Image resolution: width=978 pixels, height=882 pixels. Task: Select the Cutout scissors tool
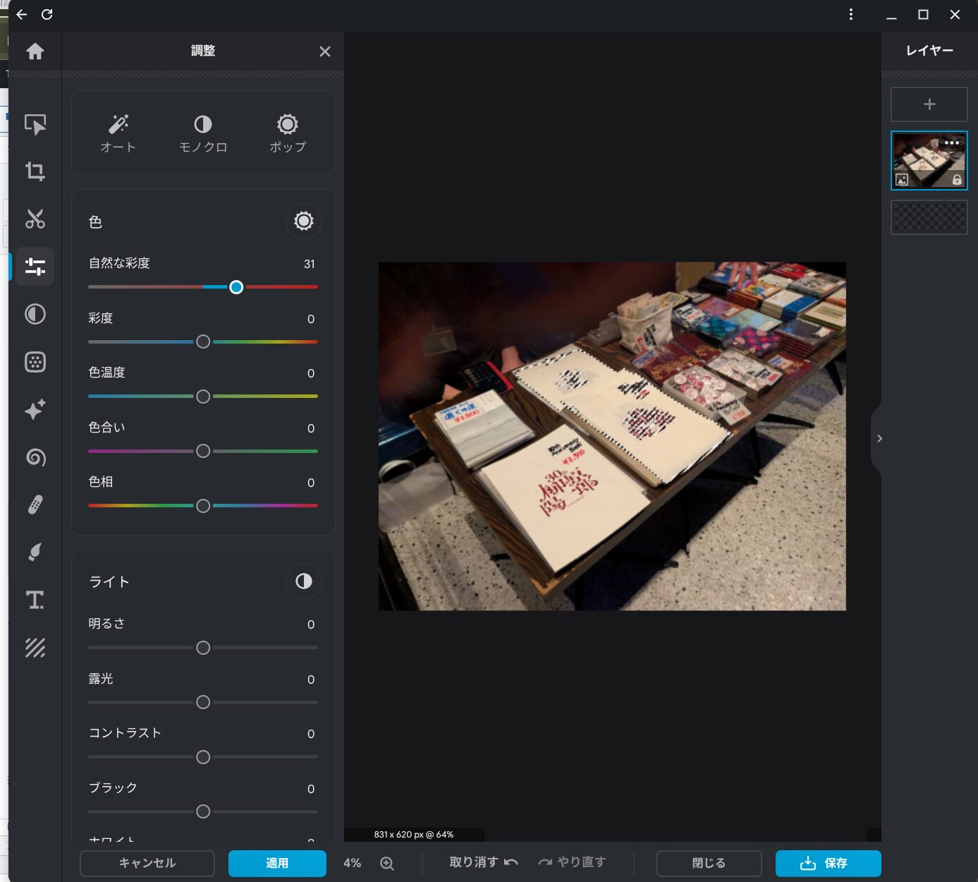point(35,219)
